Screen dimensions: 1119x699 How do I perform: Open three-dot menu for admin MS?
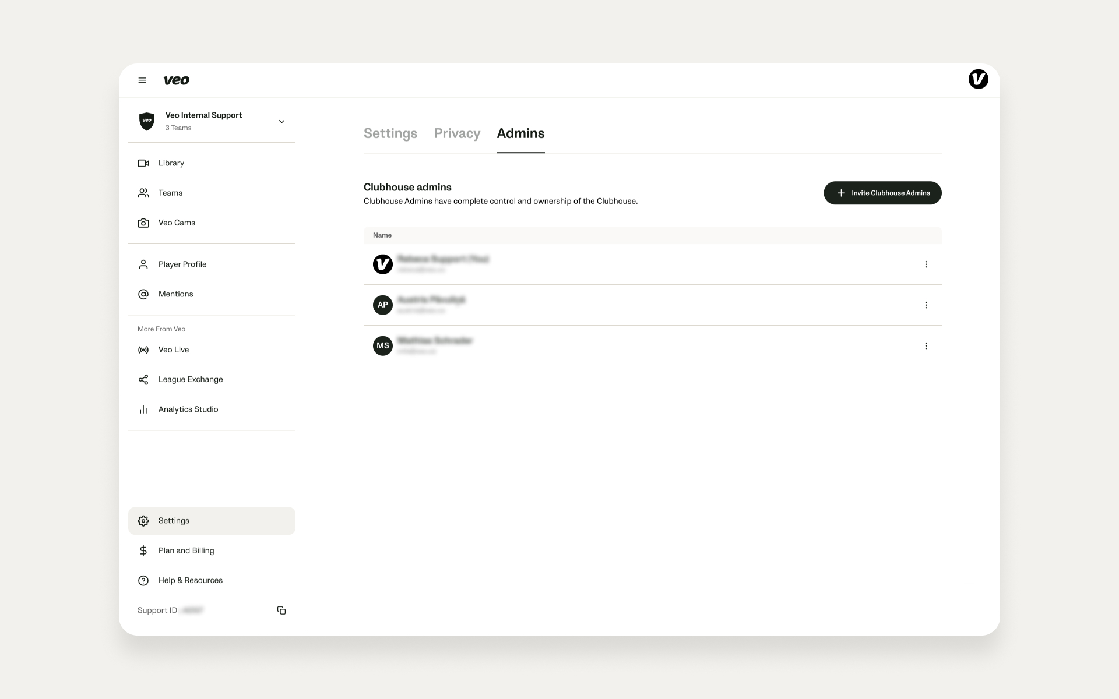click(926, 346)
